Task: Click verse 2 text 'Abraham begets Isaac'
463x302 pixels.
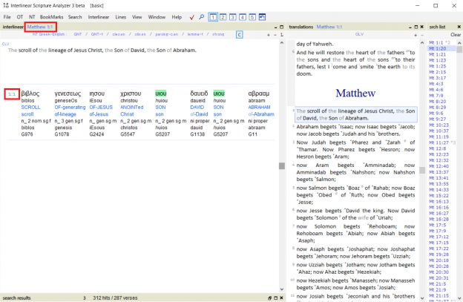Action: pyautogui.click(x=355, y=130)
